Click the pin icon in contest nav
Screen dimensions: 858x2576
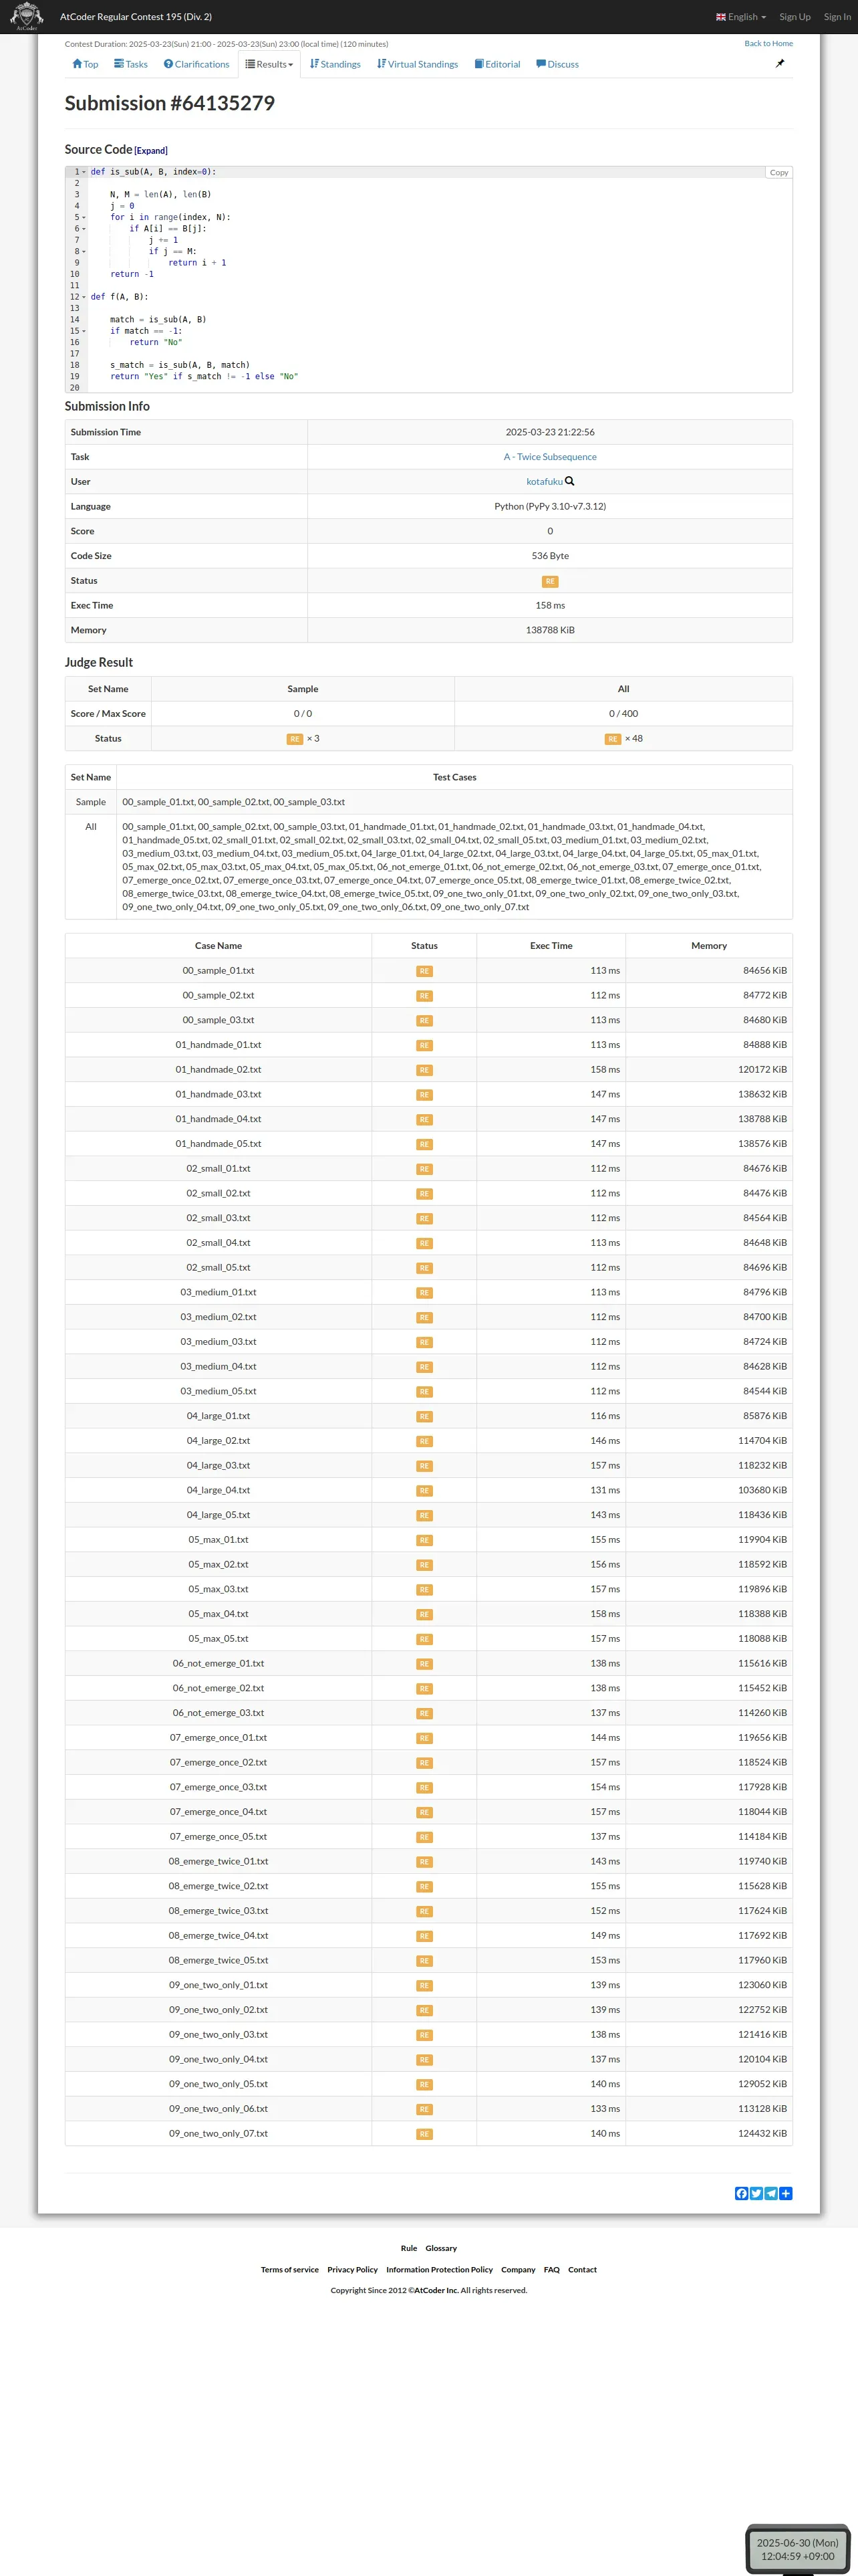coord(780,63)
